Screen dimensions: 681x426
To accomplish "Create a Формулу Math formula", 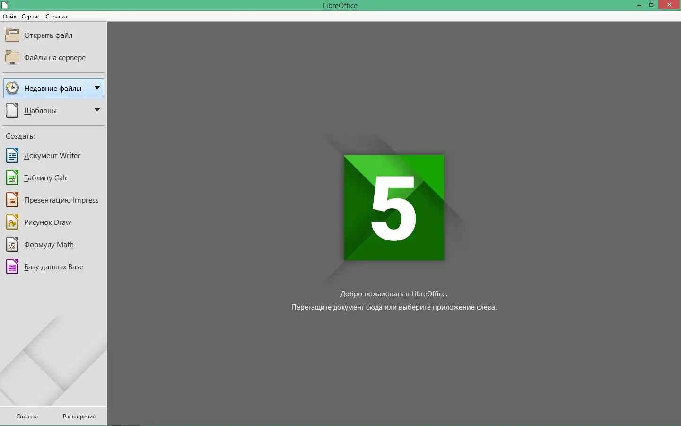I will point(12,244).
